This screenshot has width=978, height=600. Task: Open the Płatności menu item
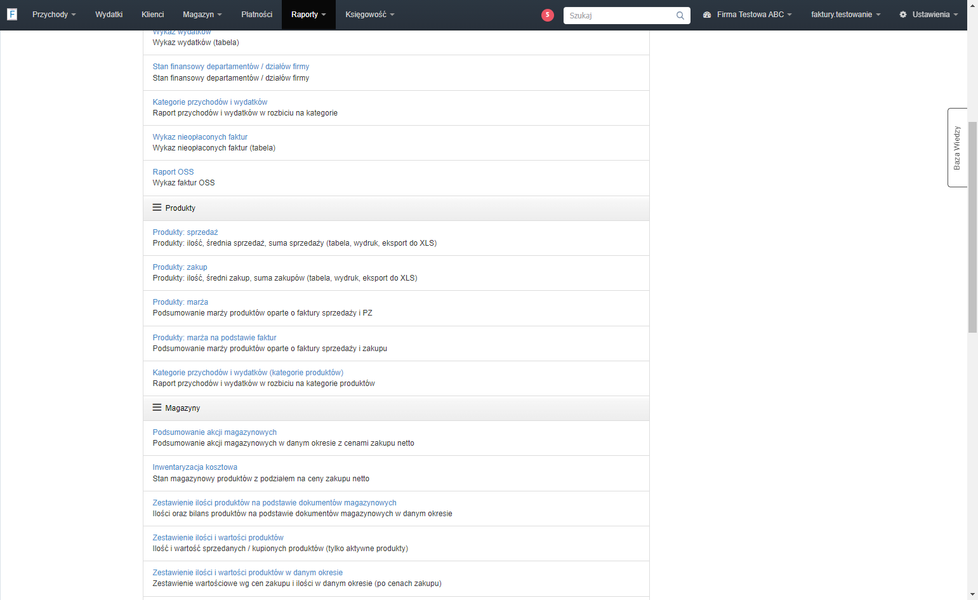pyautogui.click(x=257, y=15)
